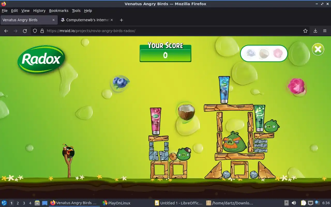Viewport: 331px width, 207px height.
Task: Click the update notification tray icon
Action: tap(317, 203)
